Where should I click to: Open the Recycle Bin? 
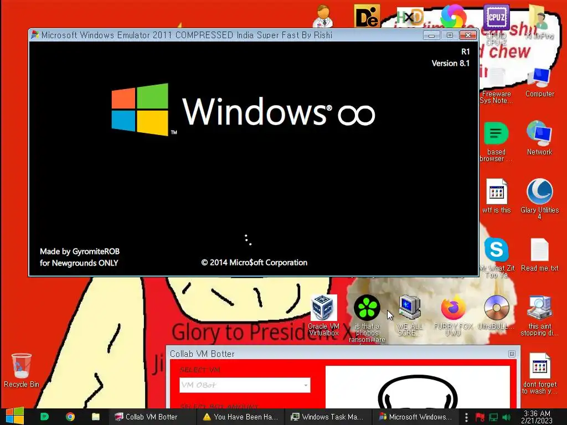pos(22,370)
